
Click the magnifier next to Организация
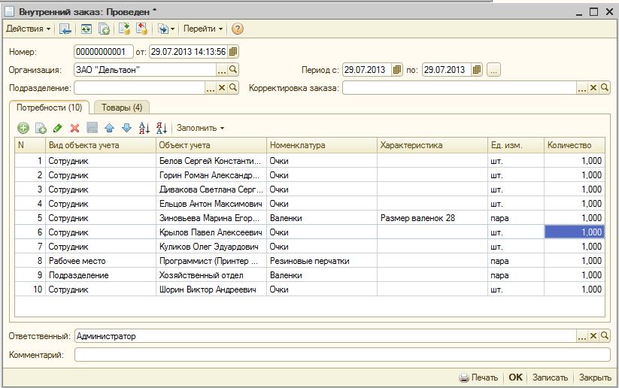[233, 70]
